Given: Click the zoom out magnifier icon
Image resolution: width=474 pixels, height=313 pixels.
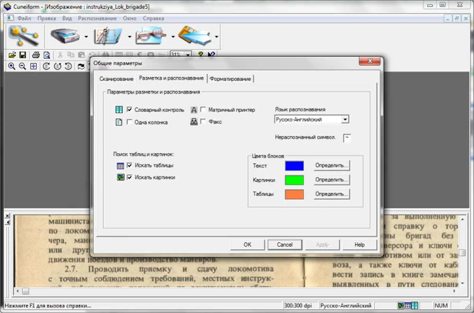Looking at the screenshot, I should (22, 66).
